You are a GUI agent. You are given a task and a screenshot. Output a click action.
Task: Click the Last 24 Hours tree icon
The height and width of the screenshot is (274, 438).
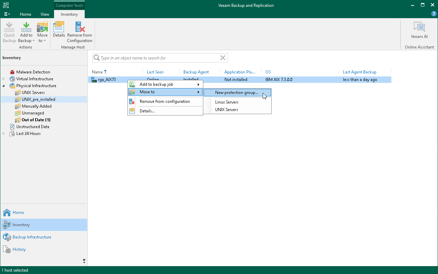coord(12,134)
